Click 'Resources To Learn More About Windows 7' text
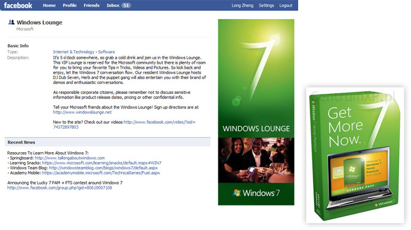The image size is (411, 230). pos(48,153)
